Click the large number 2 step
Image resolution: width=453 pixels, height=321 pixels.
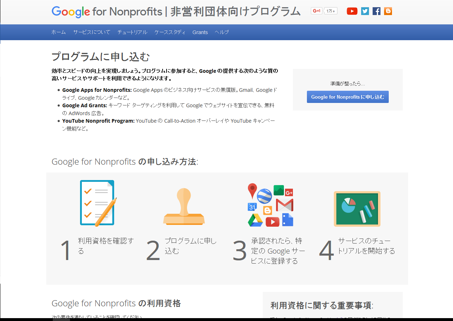153,251
